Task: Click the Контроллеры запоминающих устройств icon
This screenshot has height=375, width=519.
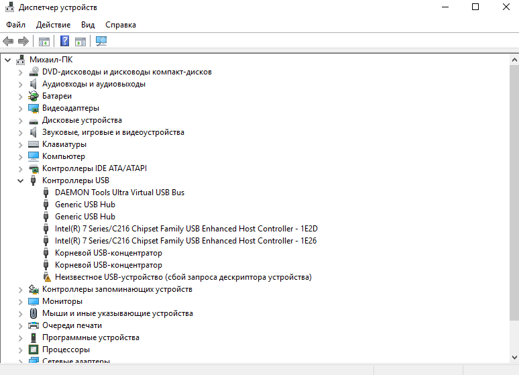Action: pyautogui.click(x=34, y=289)
